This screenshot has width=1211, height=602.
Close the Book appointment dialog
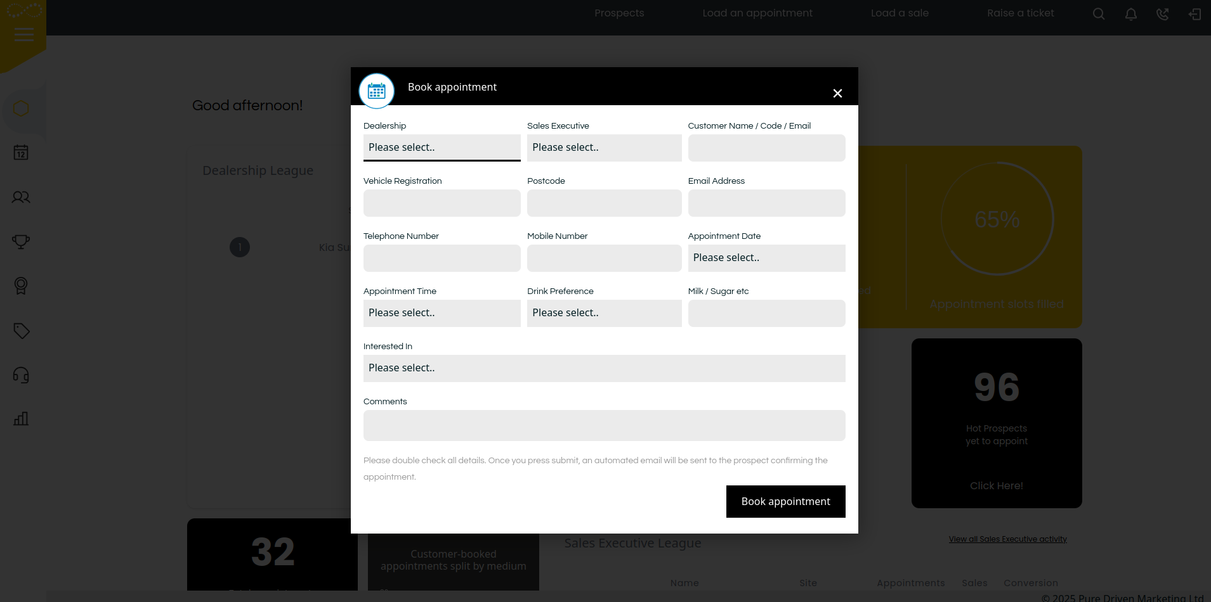(837, 94)
